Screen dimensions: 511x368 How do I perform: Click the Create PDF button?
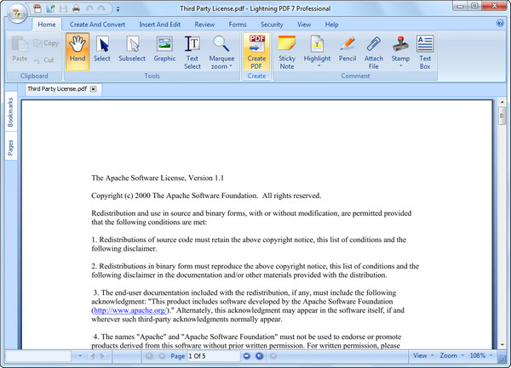coord(256,51)
